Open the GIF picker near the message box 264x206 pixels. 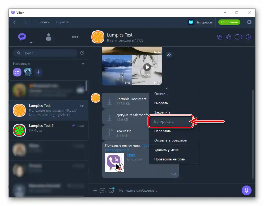coord(103,191)
